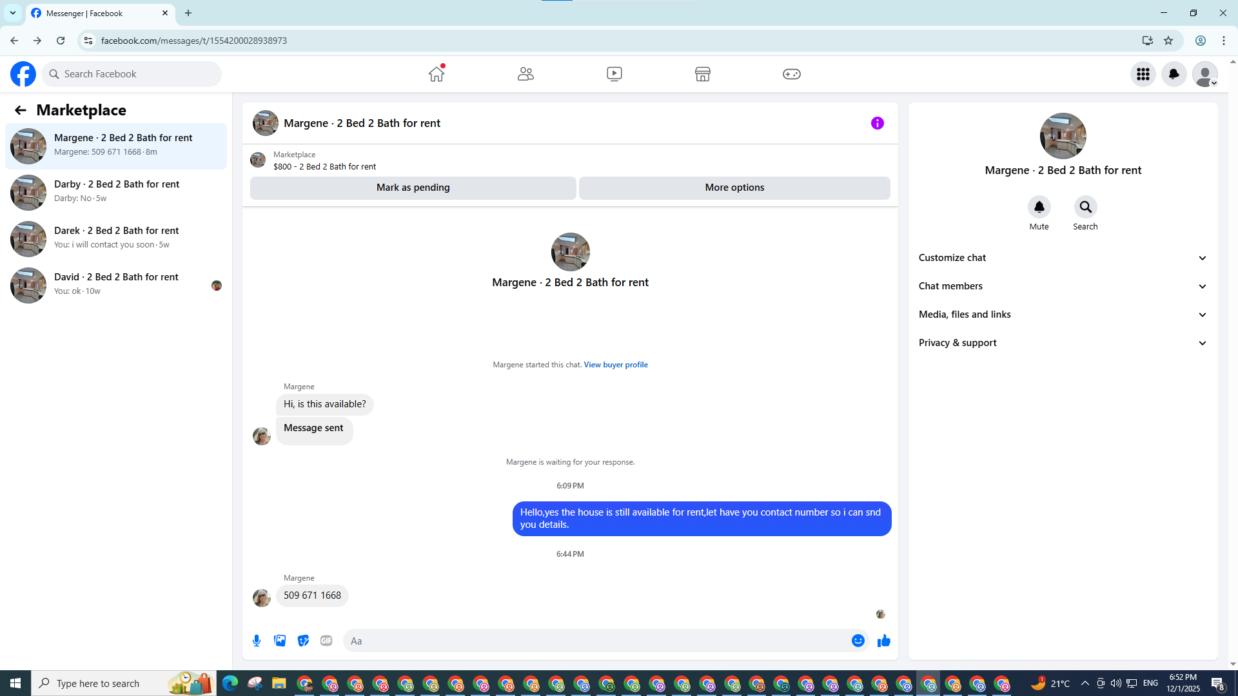Open the Gaming controller icon
This screenshot has height=696, width=1238.
(x=792, y=74)
